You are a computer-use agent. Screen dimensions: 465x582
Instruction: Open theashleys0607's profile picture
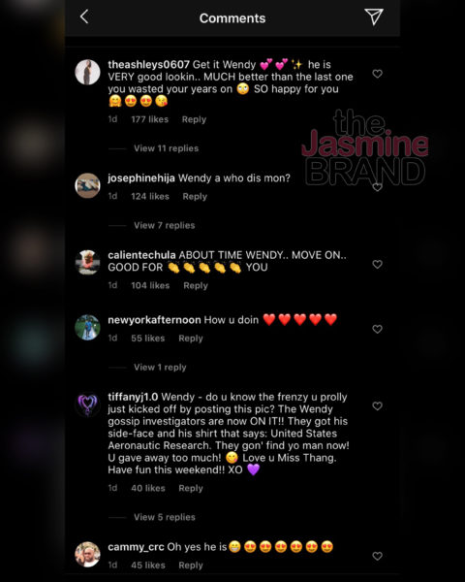point(87,72)
